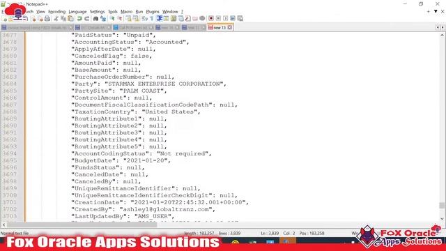Create a new document with New icon
Screen dimensions: 446x251
(5, 19)
